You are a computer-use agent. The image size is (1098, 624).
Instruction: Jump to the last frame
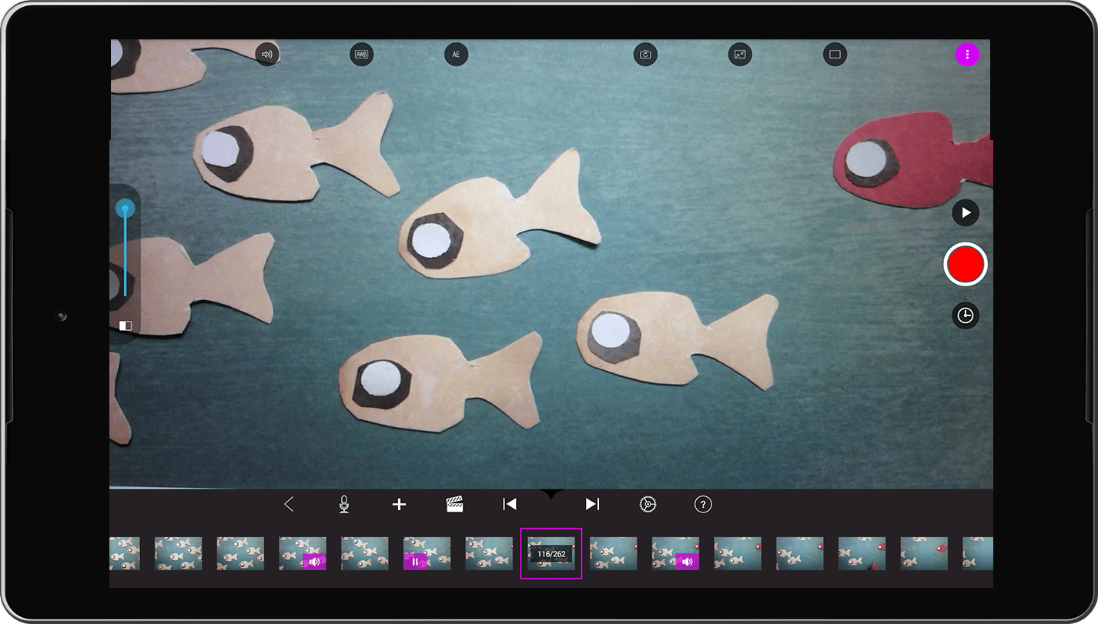tap(592, 505)
